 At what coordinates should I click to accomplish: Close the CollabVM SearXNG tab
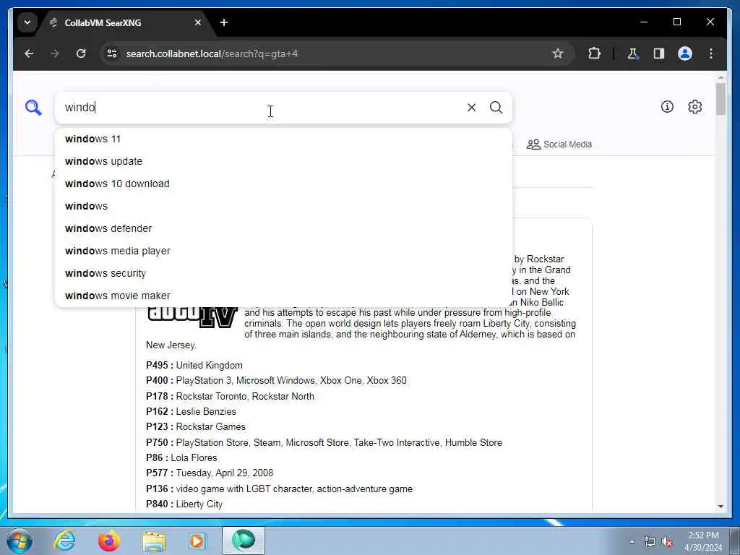click(198, 22)
